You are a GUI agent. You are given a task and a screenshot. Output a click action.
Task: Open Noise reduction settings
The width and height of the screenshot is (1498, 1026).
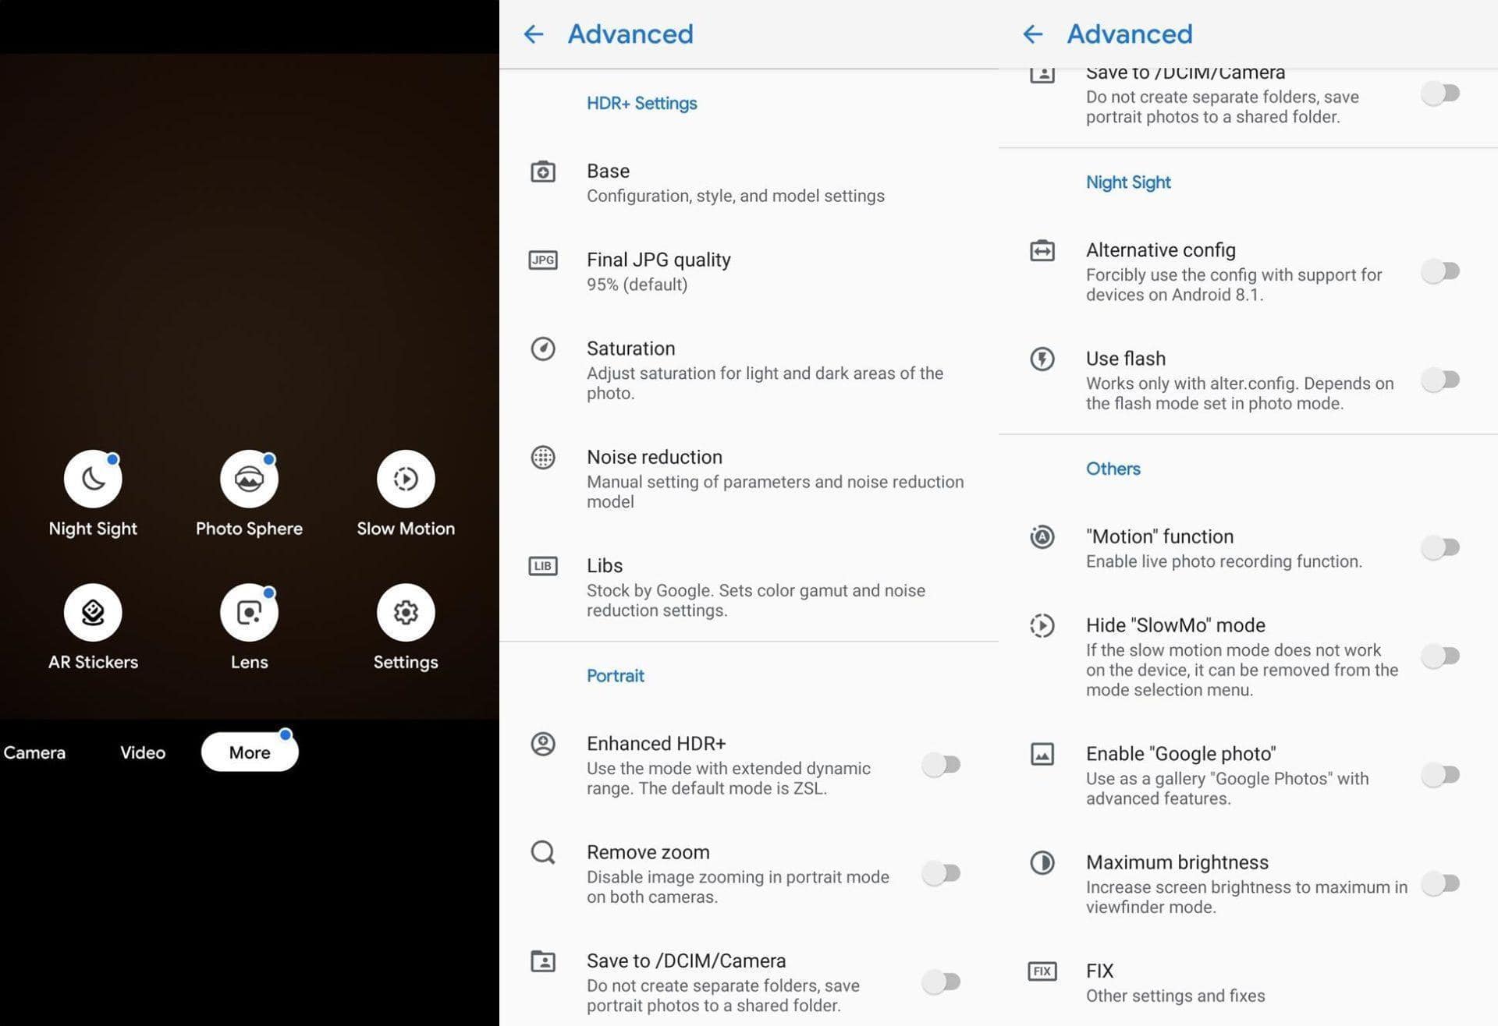coord(749,476)
